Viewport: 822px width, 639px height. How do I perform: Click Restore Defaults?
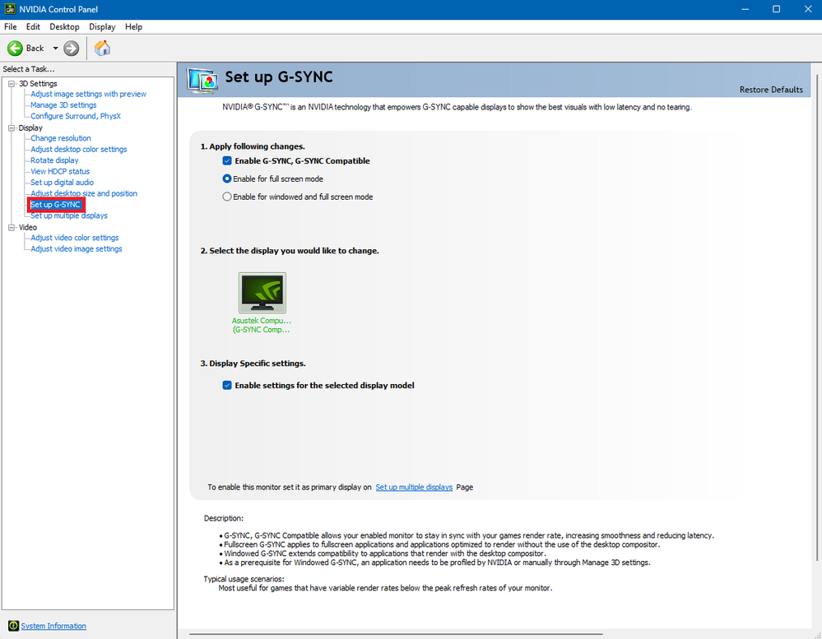pos(771,90)
